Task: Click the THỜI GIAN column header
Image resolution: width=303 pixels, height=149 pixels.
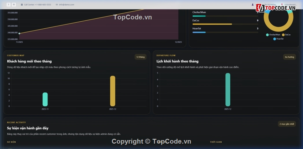Action: tap(216, 142)
